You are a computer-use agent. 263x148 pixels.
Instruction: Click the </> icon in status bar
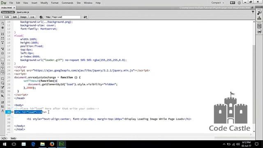(x=4, y=139)
